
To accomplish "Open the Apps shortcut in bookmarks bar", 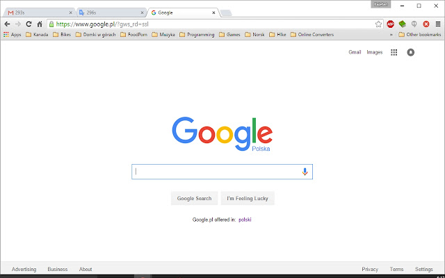I will (x=13, y=35).
